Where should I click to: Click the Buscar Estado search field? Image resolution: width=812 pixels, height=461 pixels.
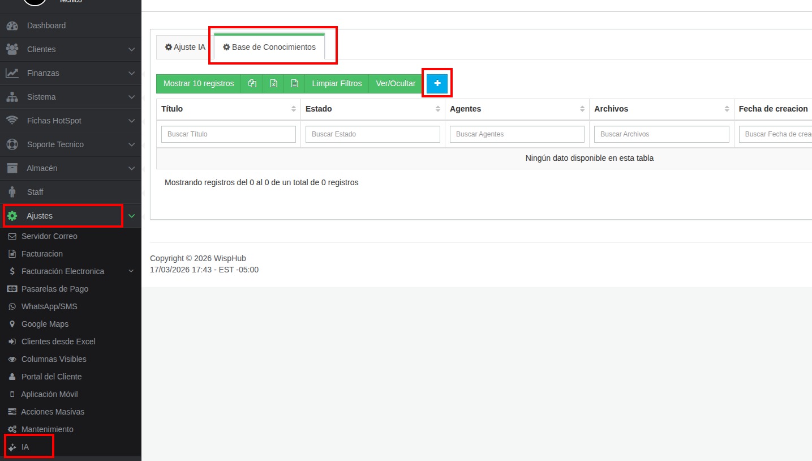click(x=372, y=134)
